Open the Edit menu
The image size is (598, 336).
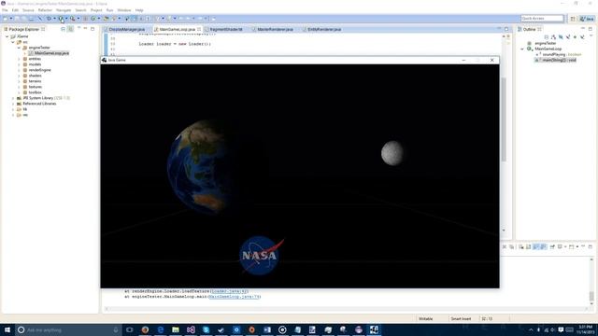click(x=15, y=10)
